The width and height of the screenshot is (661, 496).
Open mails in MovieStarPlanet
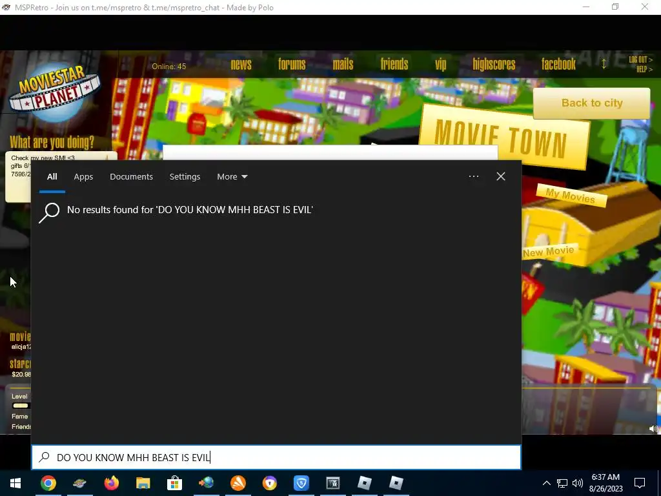point(343,64)
